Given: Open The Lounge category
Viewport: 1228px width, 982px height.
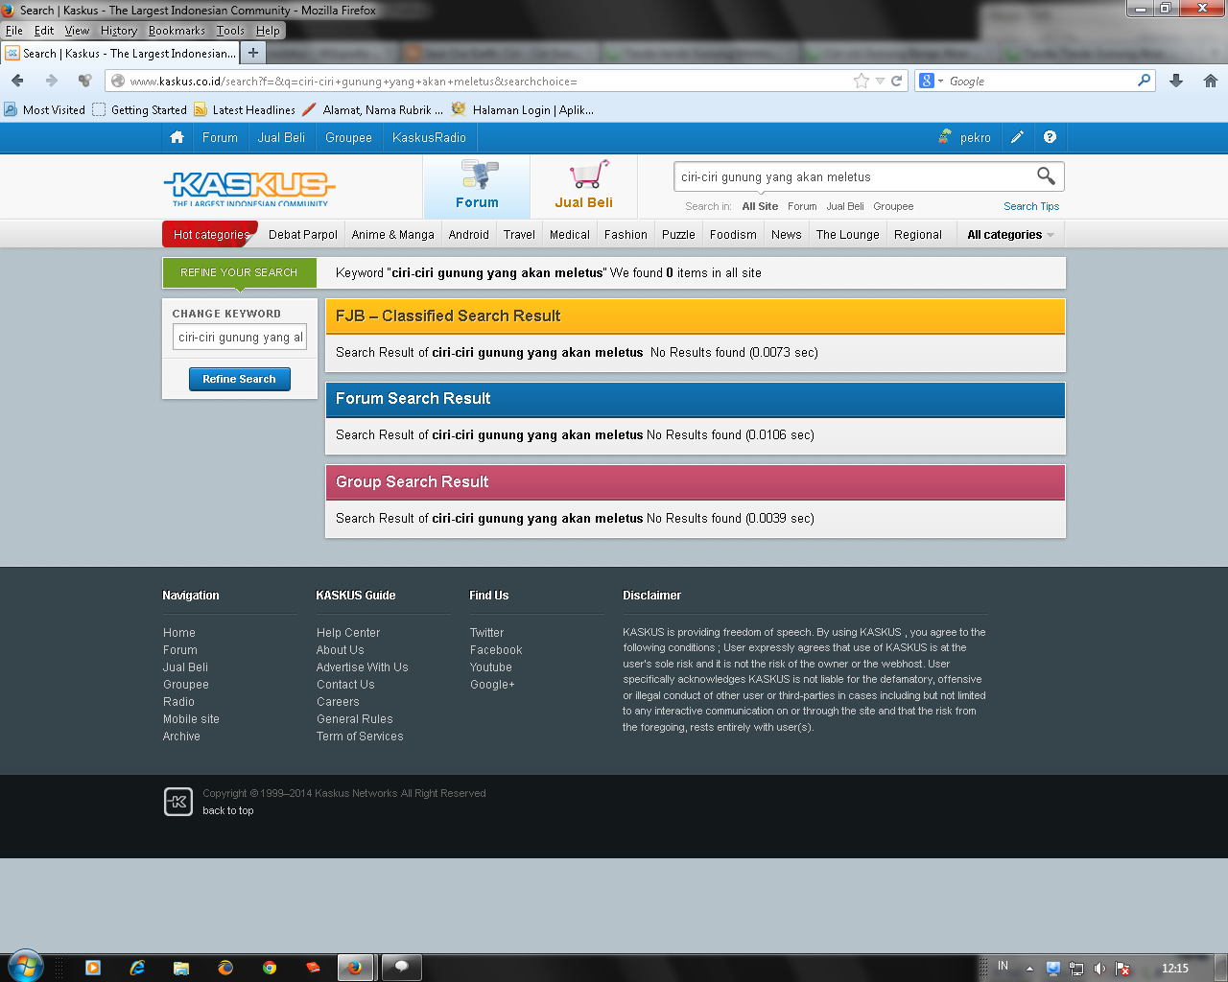Looking at the screenshot, I should pos(848,234).
